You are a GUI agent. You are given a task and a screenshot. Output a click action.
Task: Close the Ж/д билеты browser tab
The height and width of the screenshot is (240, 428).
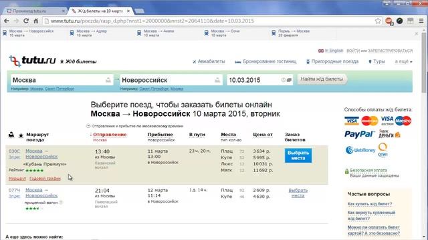128,11
